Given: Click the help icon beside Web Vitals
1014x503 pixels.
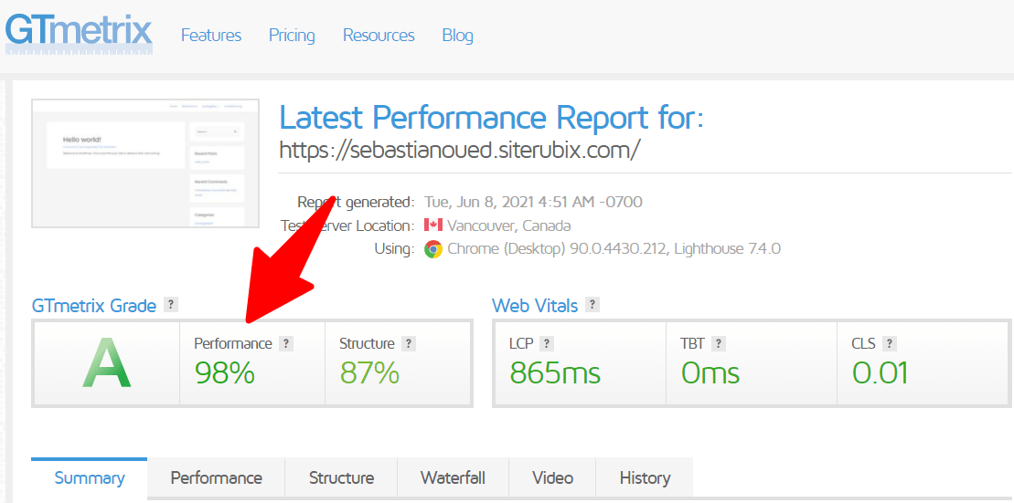Looking at the screenshot, I should tap(592, 304).
